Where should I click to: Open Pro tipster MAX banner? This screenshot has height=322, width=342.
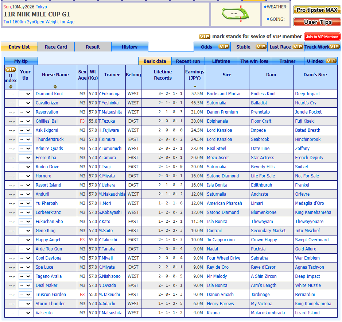(x=317, y=10)
